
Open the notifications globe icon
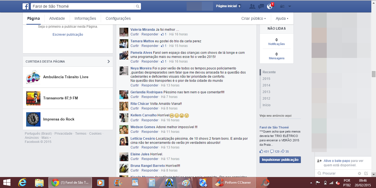(x=269, y=6)
